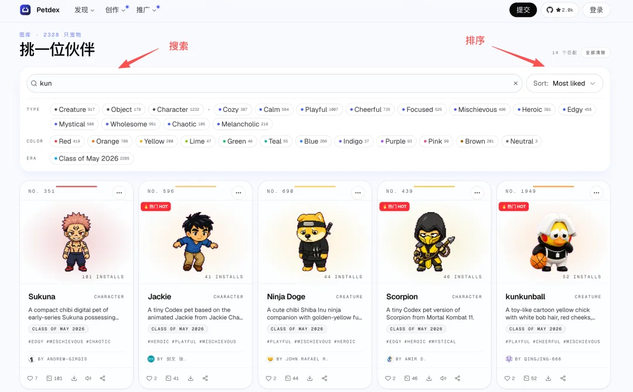The image size is (633, 392).
Task: Download the Ninja Doge pet
Action: pyautogui.click(x=309, y=379)
